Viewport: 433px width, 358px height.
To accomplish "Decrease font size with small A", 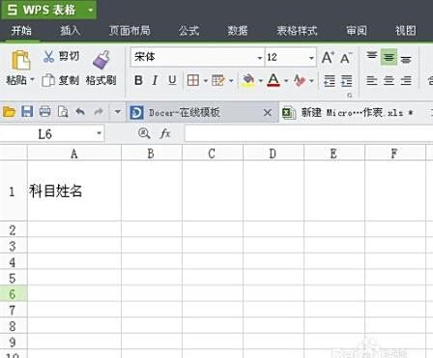I will click(x=346, y=58).
